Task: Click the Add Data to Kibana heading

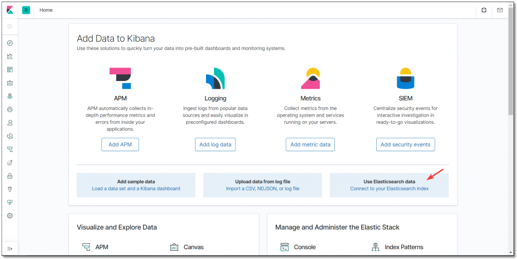Action: pyautogui.click(x=116, y=39)
